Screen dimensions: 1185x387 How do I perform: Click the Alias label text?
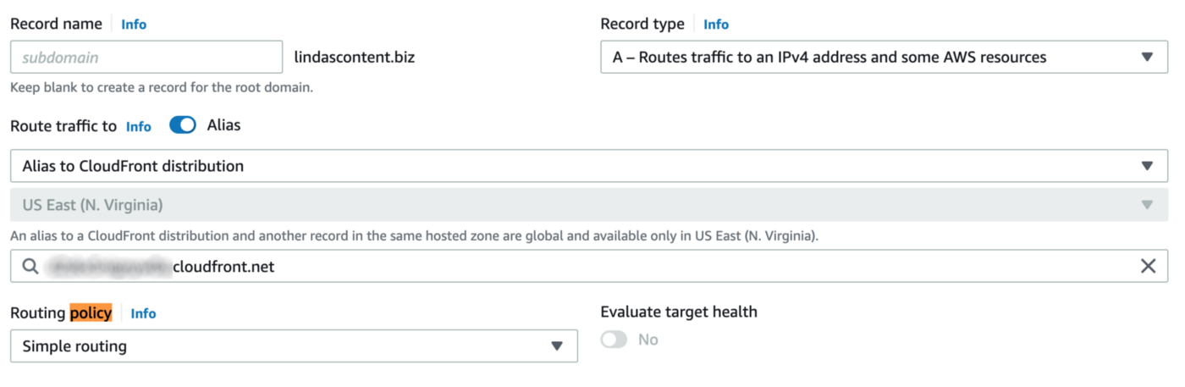[223, 125]
